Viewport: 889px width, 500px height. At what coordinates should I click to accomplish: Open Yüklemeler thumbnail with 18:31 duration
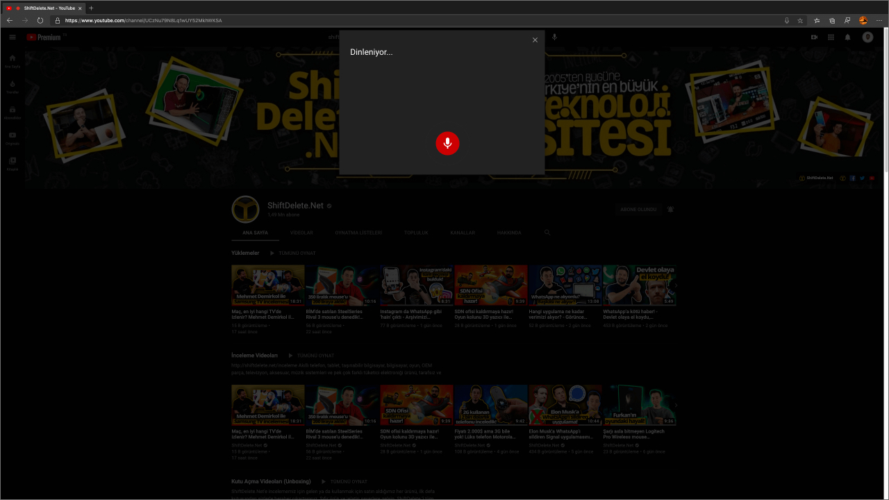pyautogui.click(x=267, y=285)
